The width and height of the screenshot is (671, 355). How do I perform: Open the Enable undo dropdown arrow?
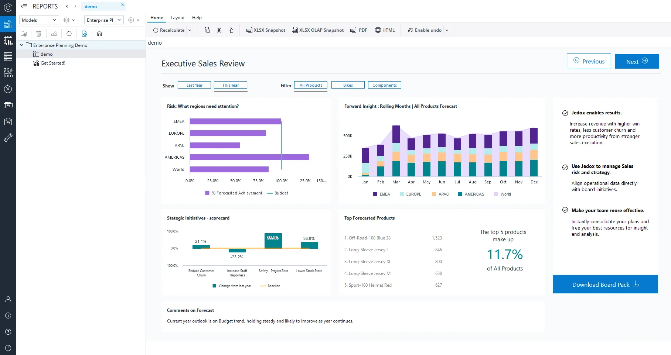click(x=447, y=30)
